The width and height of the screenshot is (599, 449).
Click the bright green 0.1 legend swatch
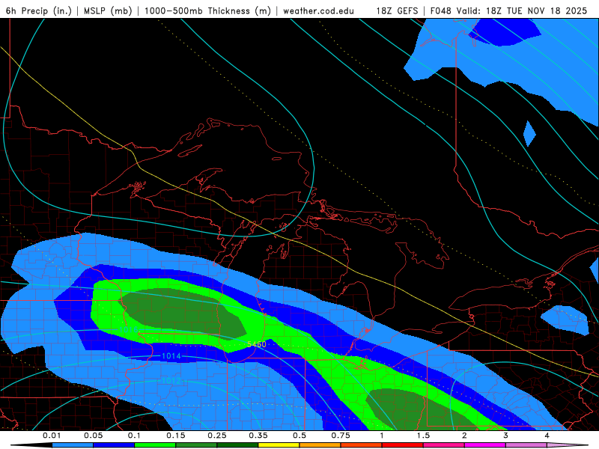(x=155, y=445)
